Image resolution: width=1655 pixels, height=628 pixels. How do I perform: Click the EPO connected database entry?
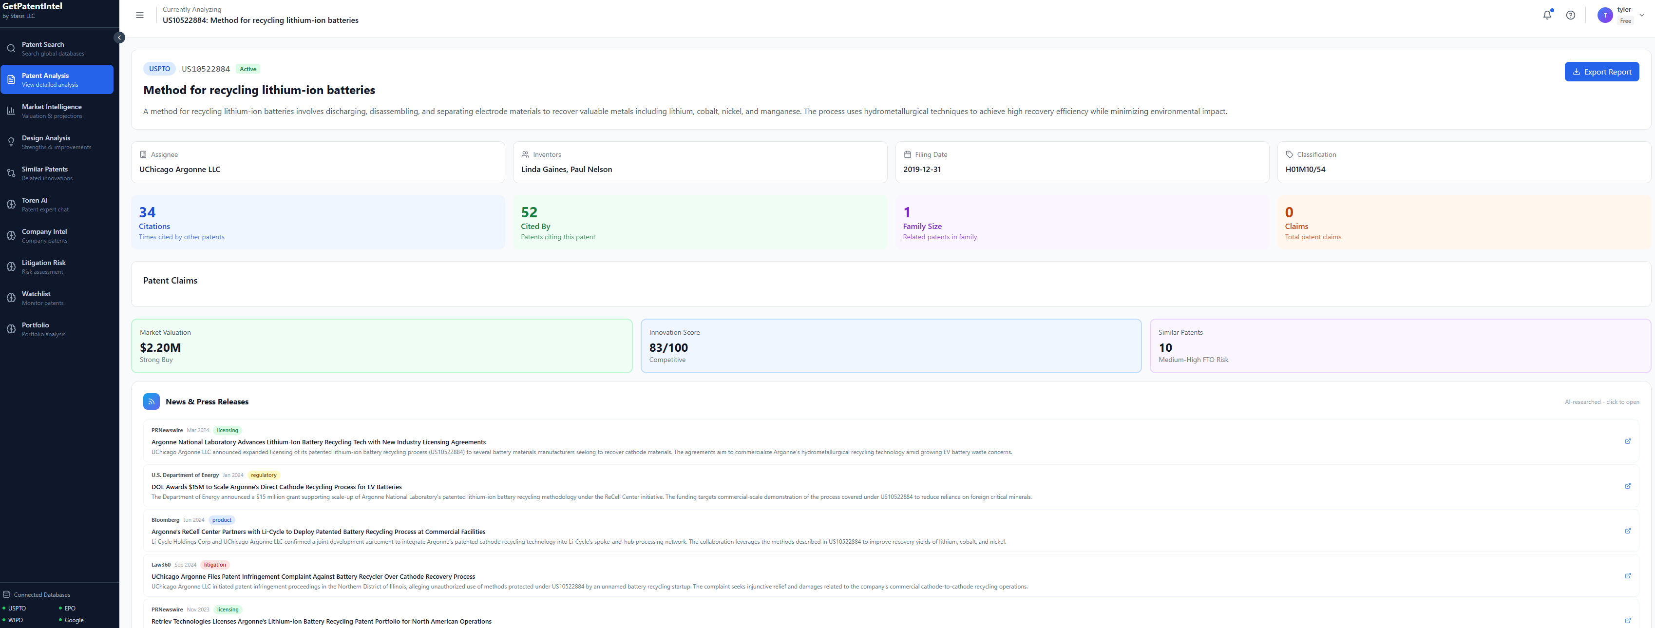pyautogui.click(x=67, y=608)
